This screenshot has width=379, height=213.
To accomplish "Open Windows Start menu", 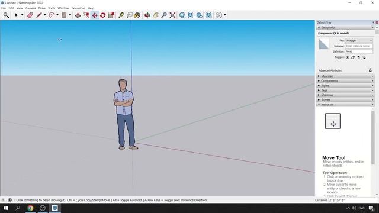I will pyautogui.click(x=6, y=208).
